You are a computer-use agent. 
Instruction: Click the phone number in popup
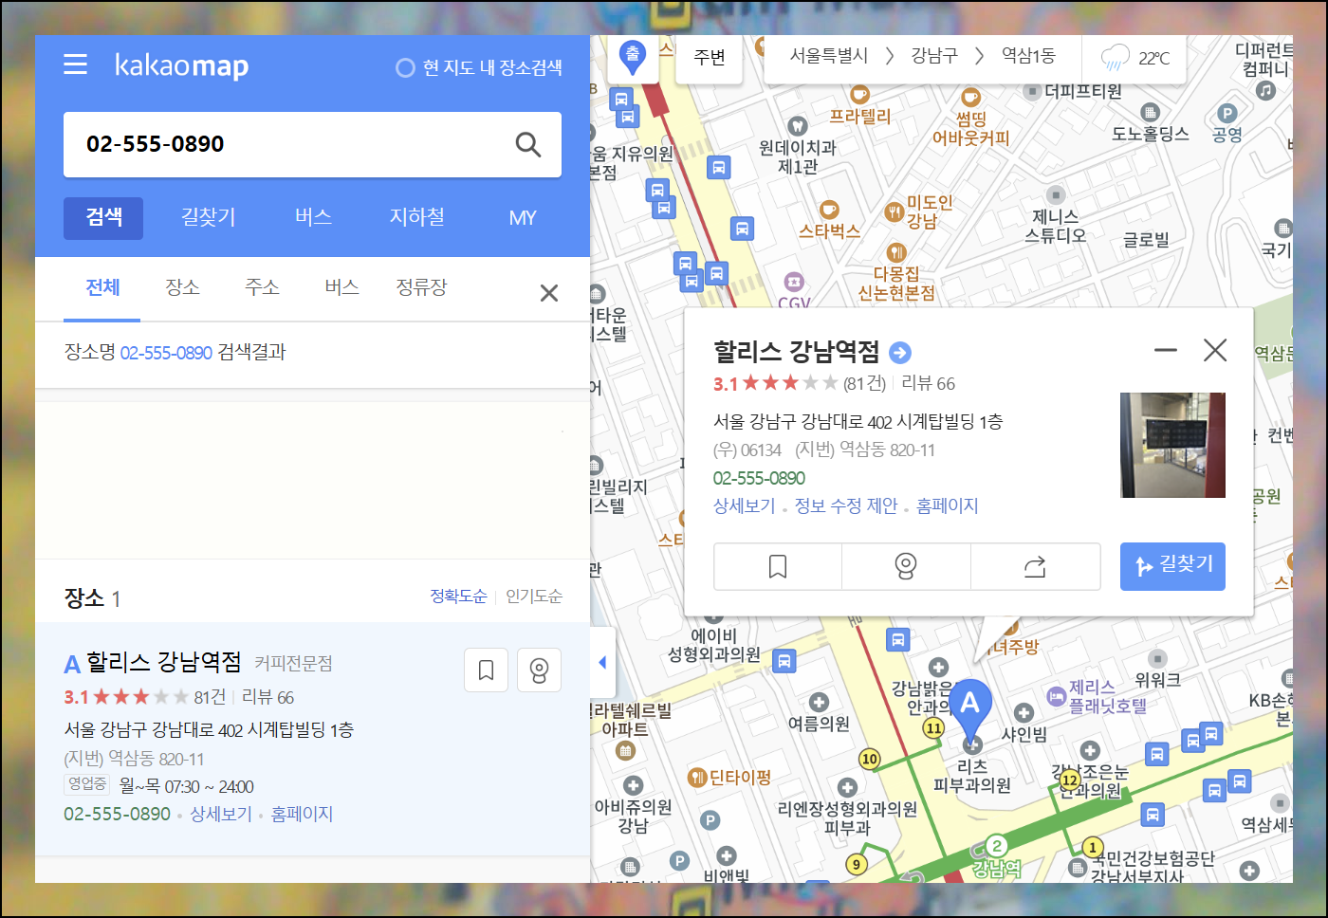759,478
